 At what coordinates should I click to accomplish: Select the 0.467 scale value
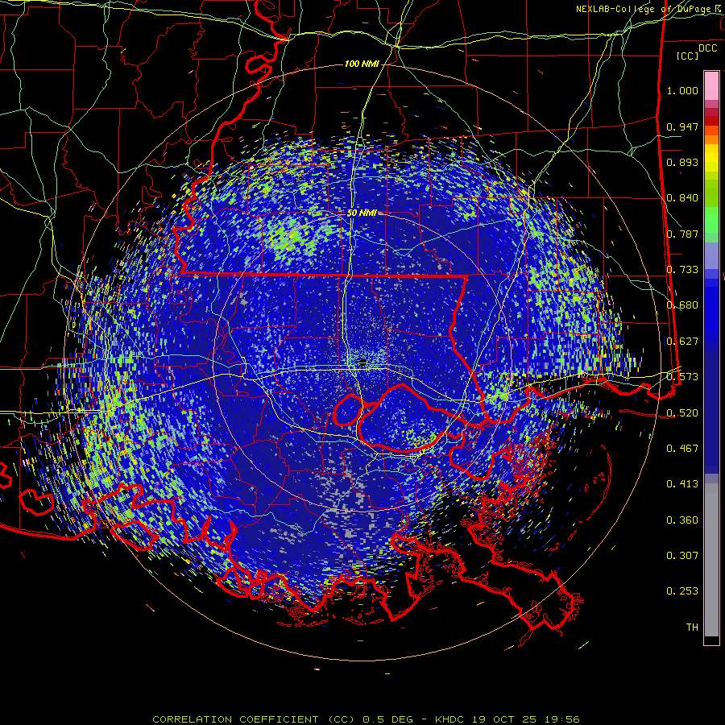(x=682, y=449)
